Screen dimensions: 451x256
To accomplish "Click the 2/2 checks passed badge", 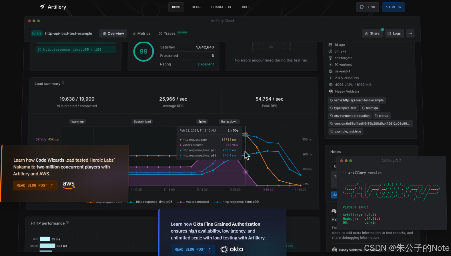I will click(x=37, y=33).
